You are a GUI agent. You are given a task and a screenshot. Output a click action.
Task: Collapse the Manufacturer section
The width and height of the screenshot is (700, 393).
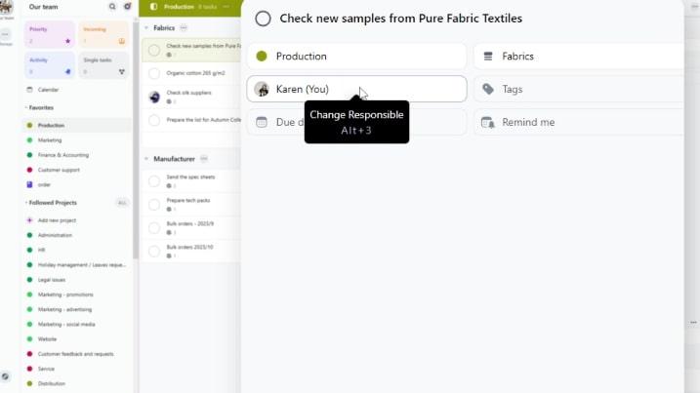(146, 158)
